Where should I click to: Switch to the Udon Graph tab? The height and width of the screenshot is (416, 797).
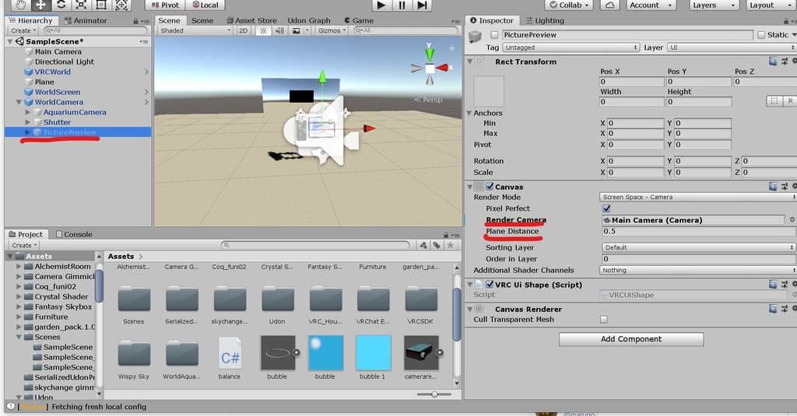pos(308,21)
